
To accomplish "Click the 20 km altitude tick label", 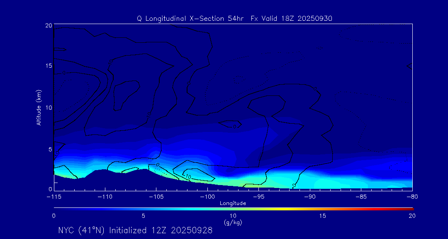I will (x=48, y=25).
